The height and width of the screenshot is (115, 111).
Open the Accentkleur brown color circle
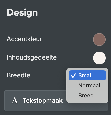click(99, 39)
